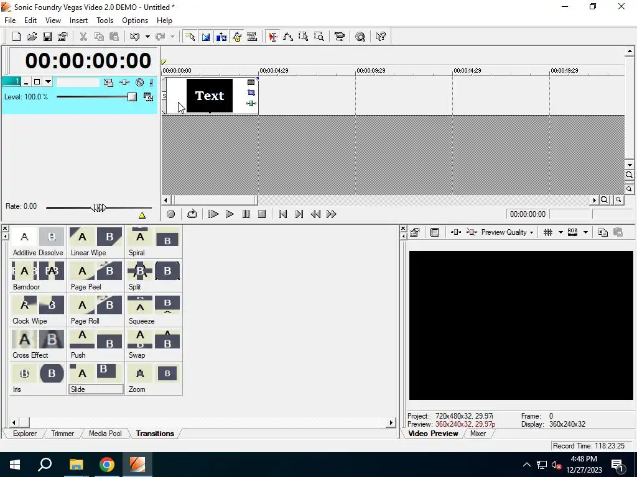Click the Paste icon in the main toolbar
Viewport: 637px width, 477px height.
(x=114, y=37)
